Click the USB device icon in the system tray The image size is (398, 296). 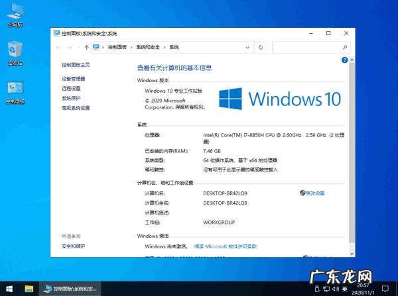(317, 289)
